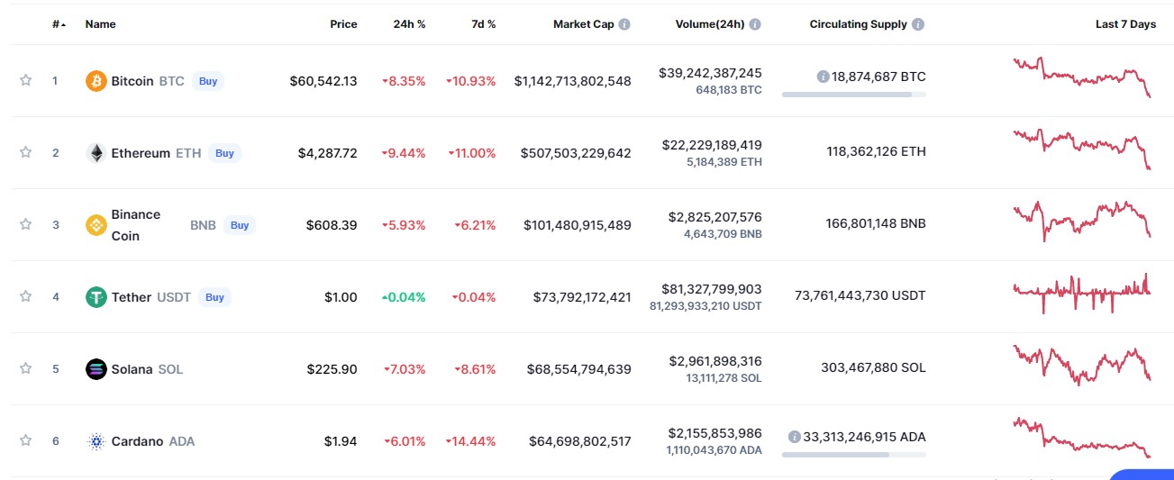Open the Solana 7-day price chart
Image resolution: width=1174 pixels, height=480 pixels.
click(x=1081, y=365)
